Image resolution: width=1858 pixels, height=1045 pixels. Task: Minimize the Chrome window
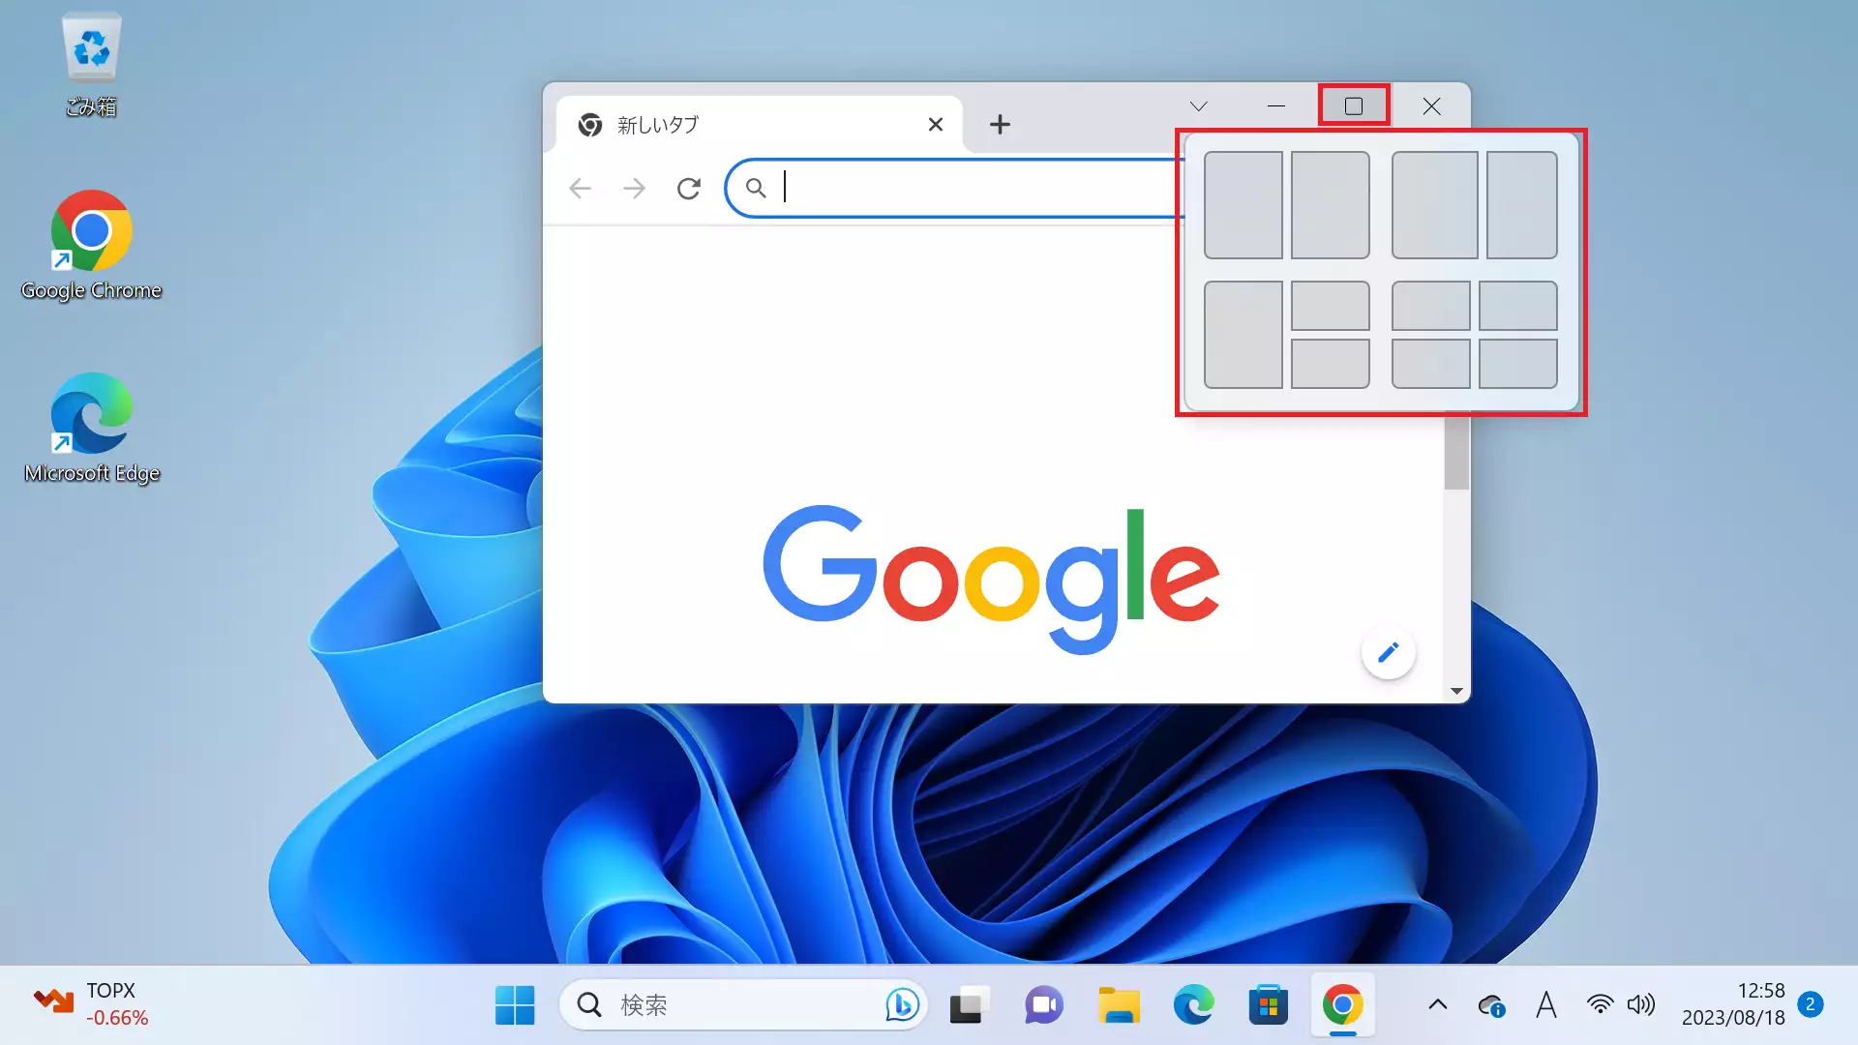pos(1275,106)
